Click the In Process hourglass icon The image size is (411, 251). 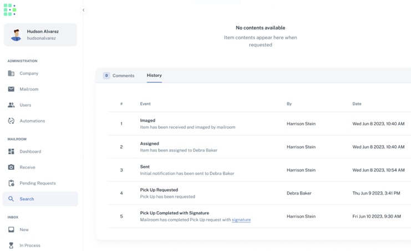(11, 245)
